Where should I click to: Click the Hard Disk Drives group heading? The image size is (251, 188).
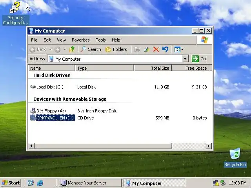[51, 75]
